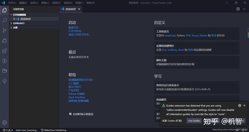
Task: Open the 查看(V) menu
Action: [45, 3]
